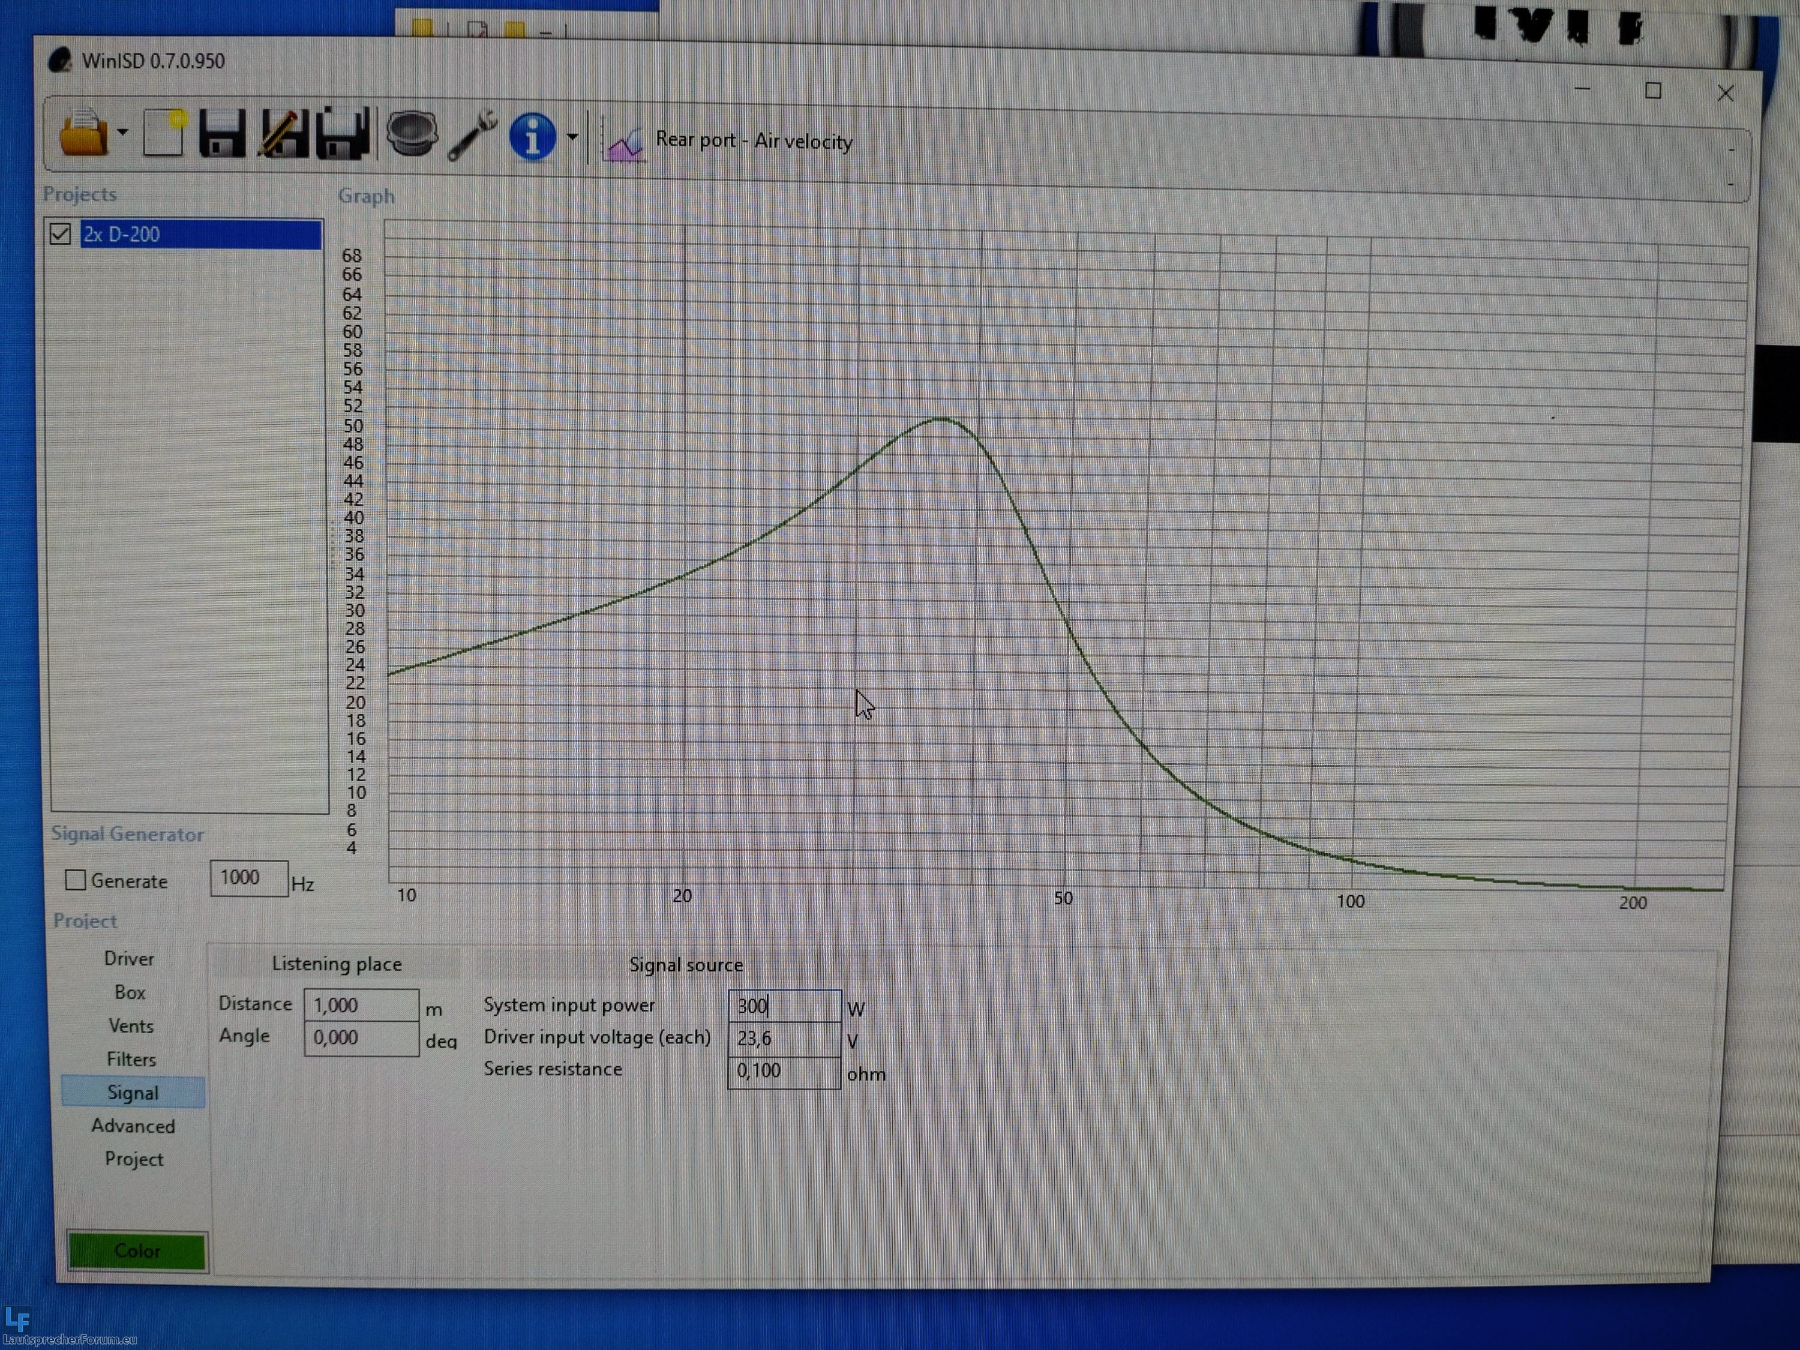Expand the dropdown arrow next to info icon
The height and width of the screenshot is (1350, 1800).
(572, 137)
